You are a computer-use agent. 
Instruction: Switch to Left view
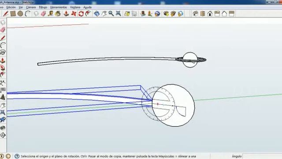(231, 14)
